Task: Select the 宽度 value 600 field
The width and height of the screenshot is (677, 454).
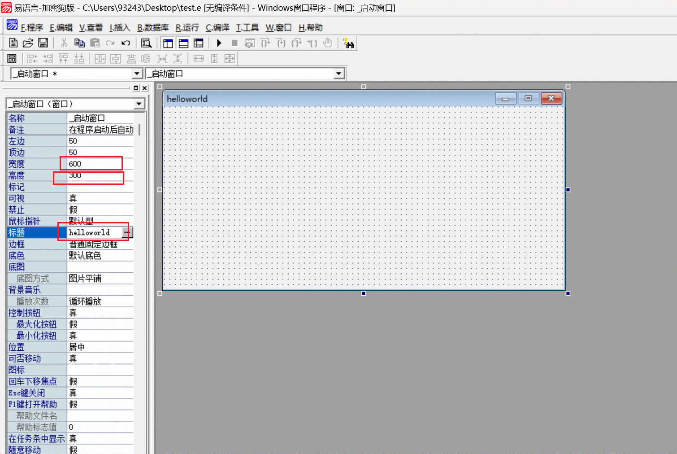Action: coord(100,164)
